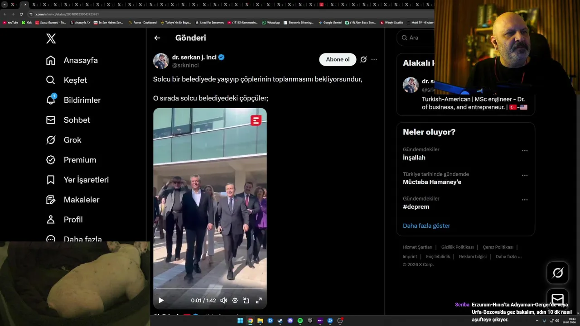Open Makaleler articles page
The width and height of the screenshot is (580, 326).
72,200
